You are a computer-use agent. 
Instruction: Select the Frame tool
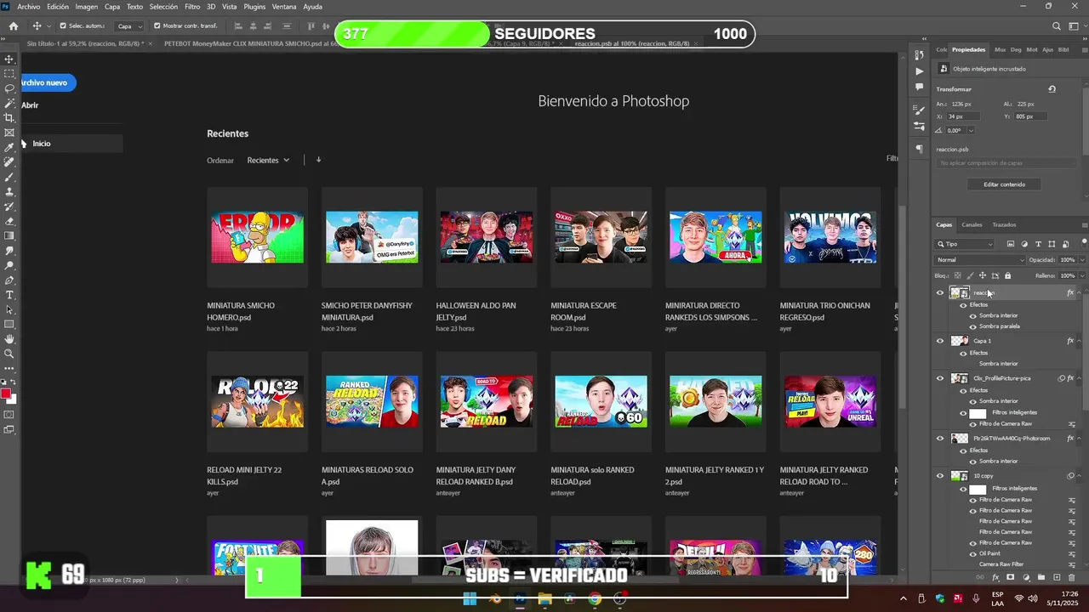[9, 133]
